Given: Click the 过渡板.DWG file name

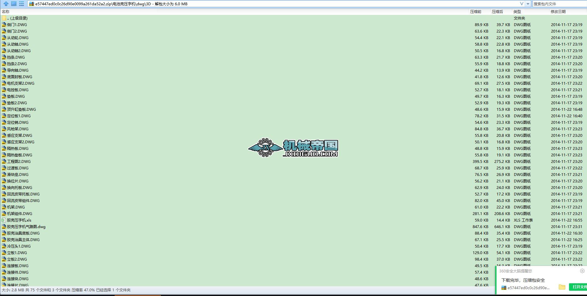Looking at the screenshot, I should click(x=18, y=168).
